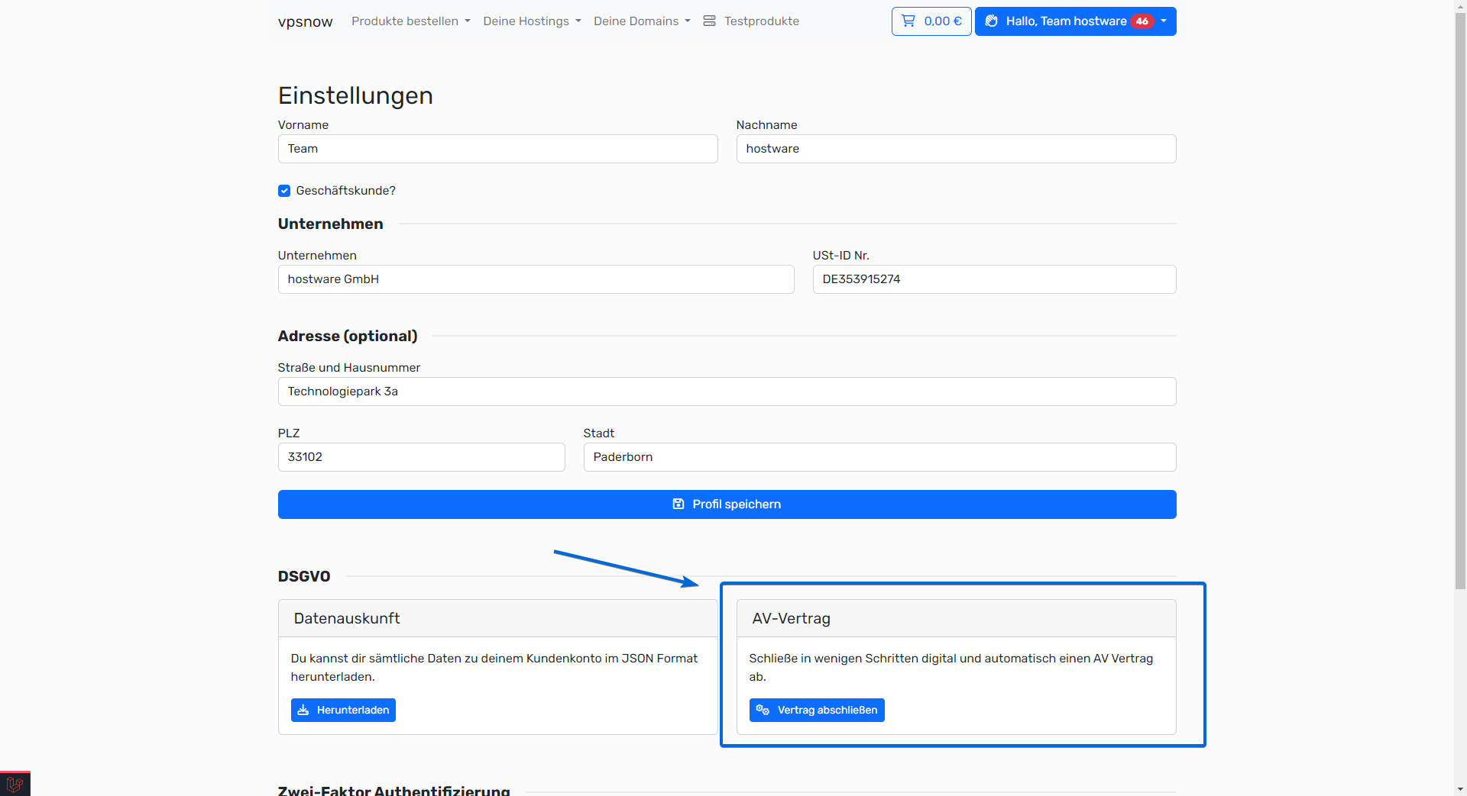Click the shopping cart icon

point(908,21)
